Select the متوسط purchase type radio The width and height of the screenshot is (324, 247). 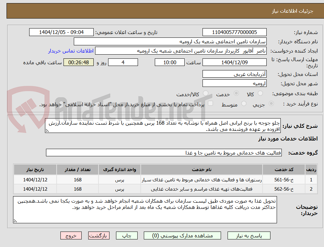(244, 103)
